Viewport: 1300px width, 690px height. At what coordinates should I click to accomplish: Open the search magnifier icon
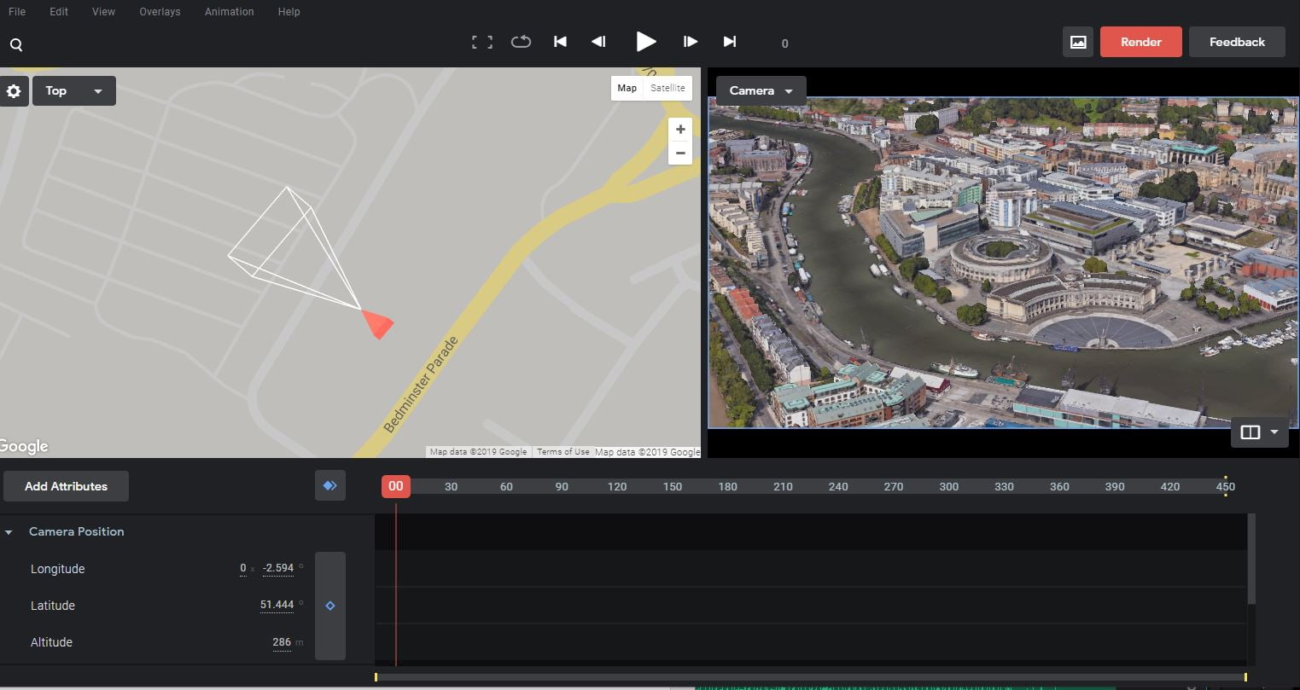(16, 44)
